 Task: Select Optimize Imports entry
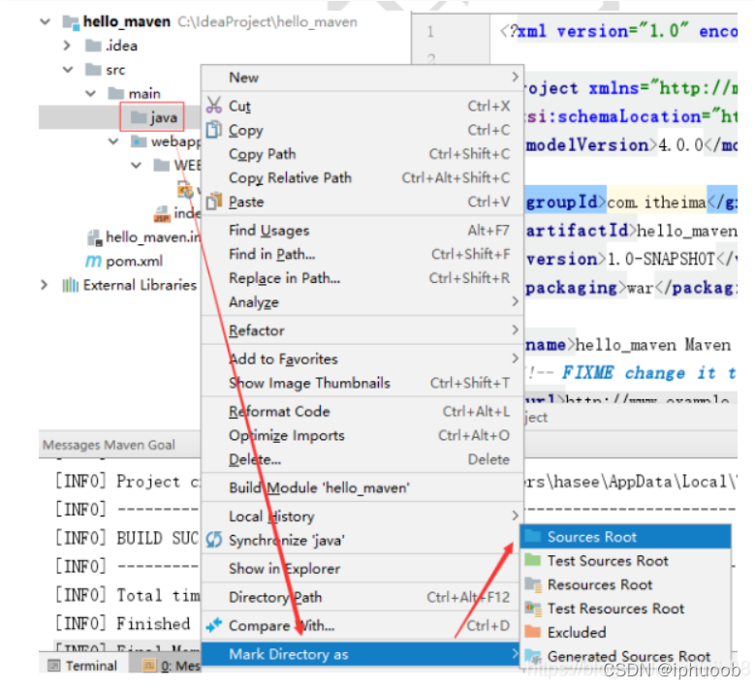[x=362, y=435]
